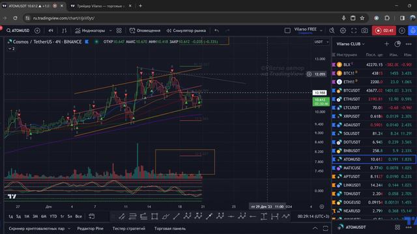Viewport: 417px width, 234px height.
Task: Expand screener type dropdown arrow
Action: click(x=69, y=228)
